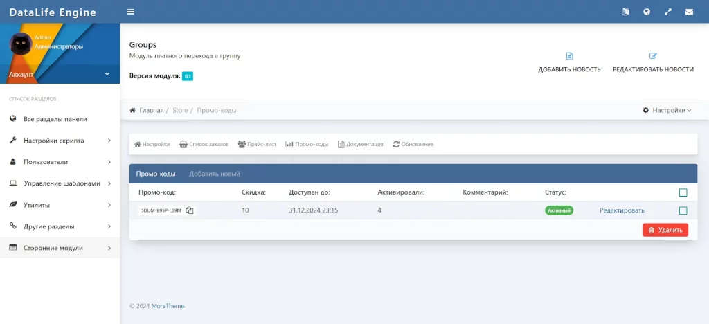Click the gear icon beside Настройки dropdown

point(646,110)
